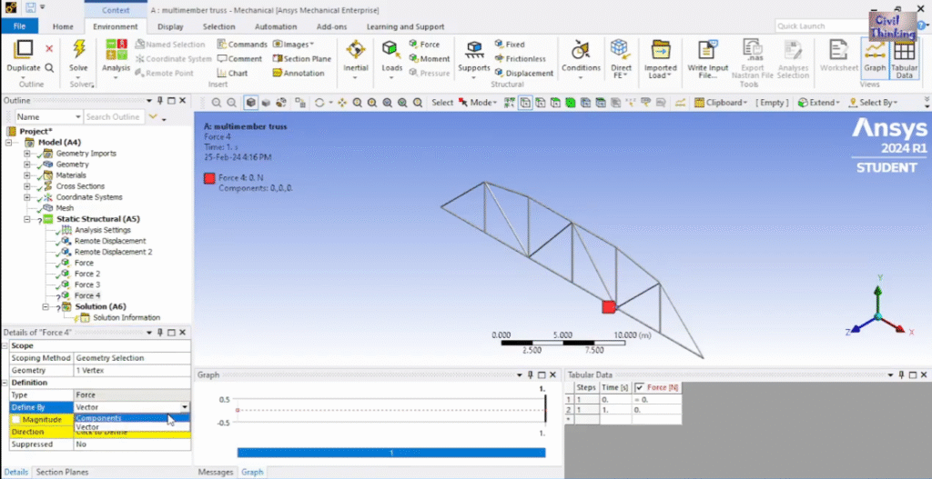
Task: Click the red Force 4 legend swatch
Action: click(211, 178)
